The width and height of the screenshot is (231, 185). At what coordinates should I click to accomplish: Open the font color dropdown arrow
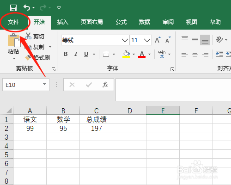[149, 54]
